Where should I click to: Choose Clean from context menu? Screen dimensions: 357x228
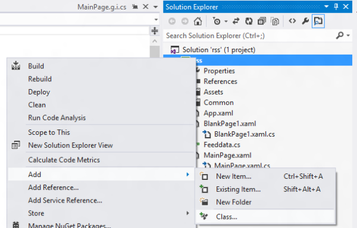click(x=37, y=105)
